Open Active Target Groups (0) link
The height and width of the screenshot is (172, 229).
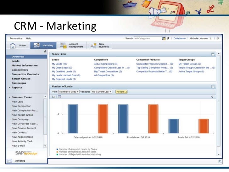click(x=191, y=72)
